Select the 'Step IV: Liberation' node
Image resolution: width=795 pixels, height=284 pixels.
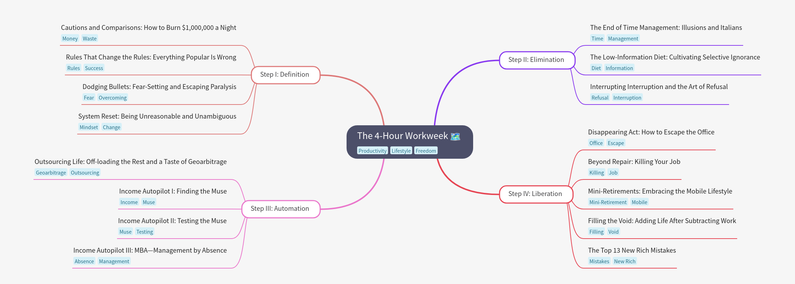pyautogui.click(x=536, y=194)
